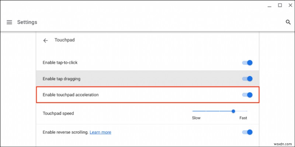Toggle Enable tap dragging switch
Screen dimensions: 295x147
pos(247,79)
